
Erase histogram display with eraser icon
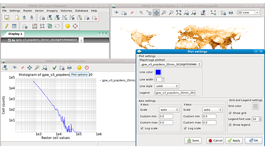coord(23,68)
